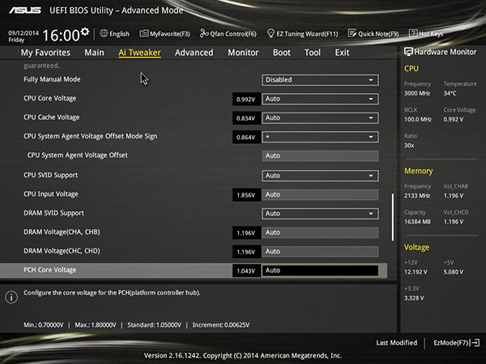Click the 0.992V CPU Core Voltage reading

(246, 99)
